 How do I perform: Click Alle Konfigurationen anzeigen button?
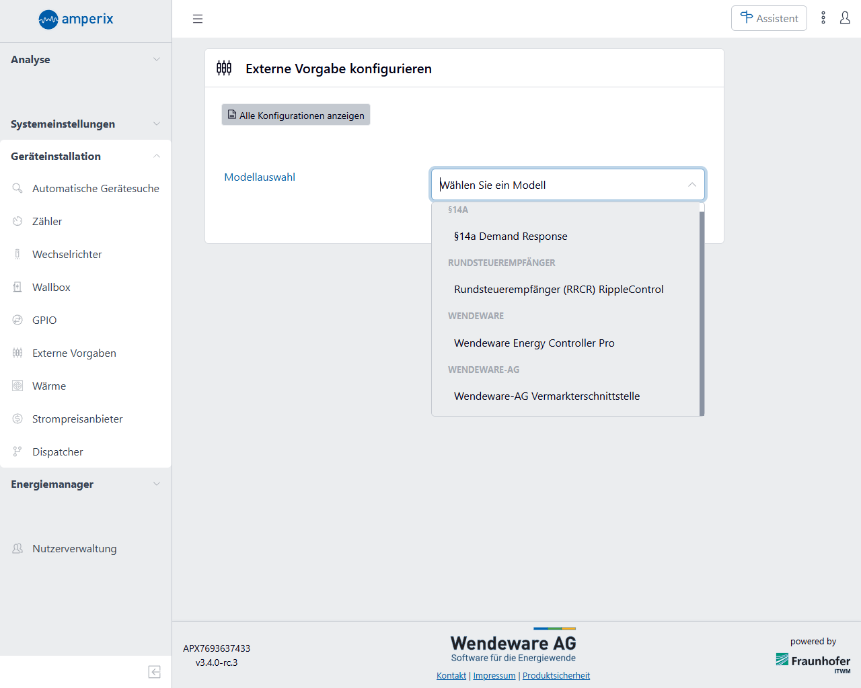pos(296,115)
